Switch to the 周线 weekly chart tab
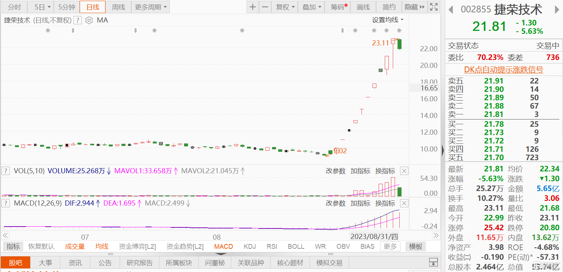Viewport: 563px width, 272px height. tap(118, 7)
